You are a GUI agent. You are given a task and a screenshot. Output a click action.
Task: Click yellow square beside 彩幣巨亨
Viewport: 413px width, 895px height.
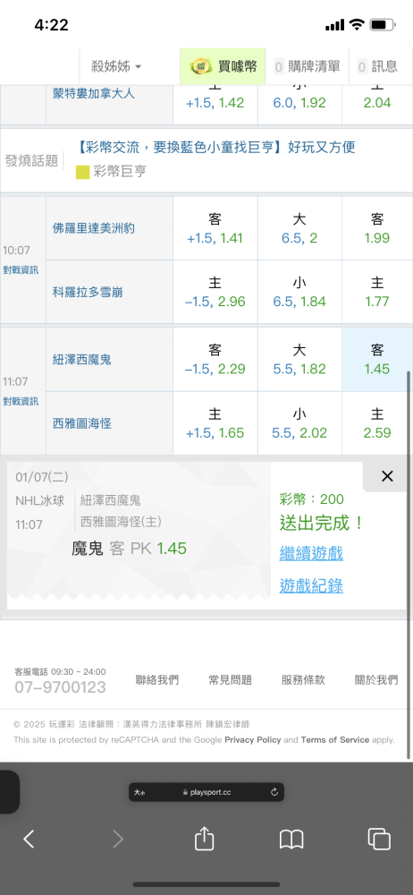83,172
